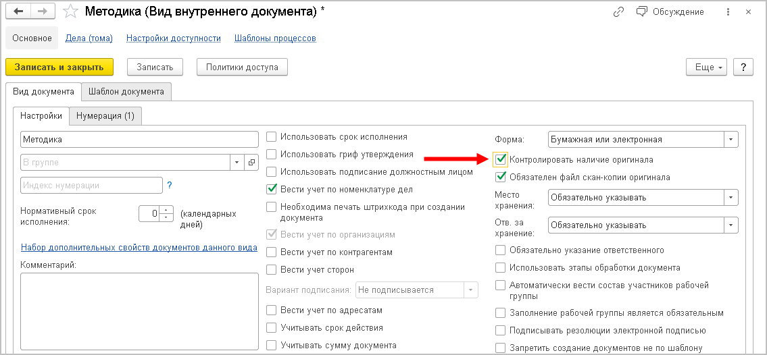The image size is (767, 355).
Task: Enable Использовать срок исполнения checkbox
Action: [x=272, y=137]
